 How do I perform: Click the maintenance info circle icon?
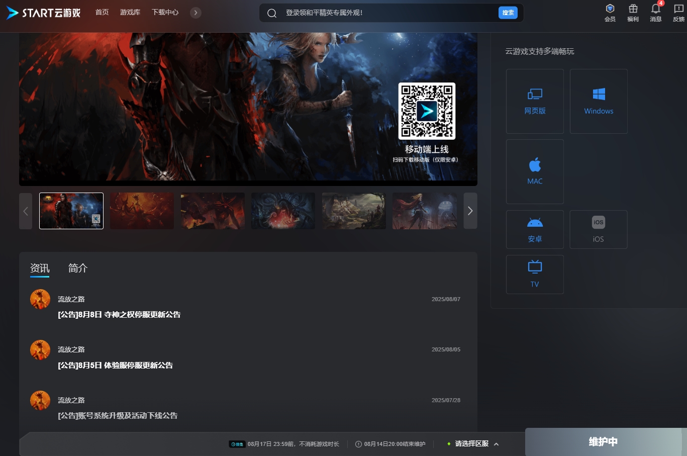pos(358,444)
